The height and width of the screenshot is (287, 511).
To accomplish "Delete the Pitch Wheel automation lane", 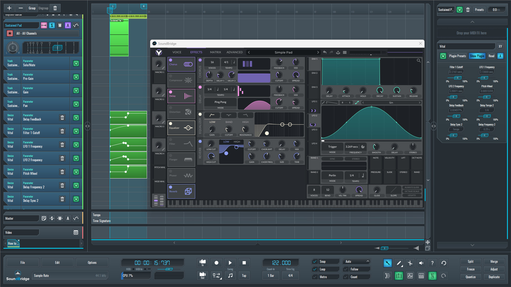I will (62, 172).
